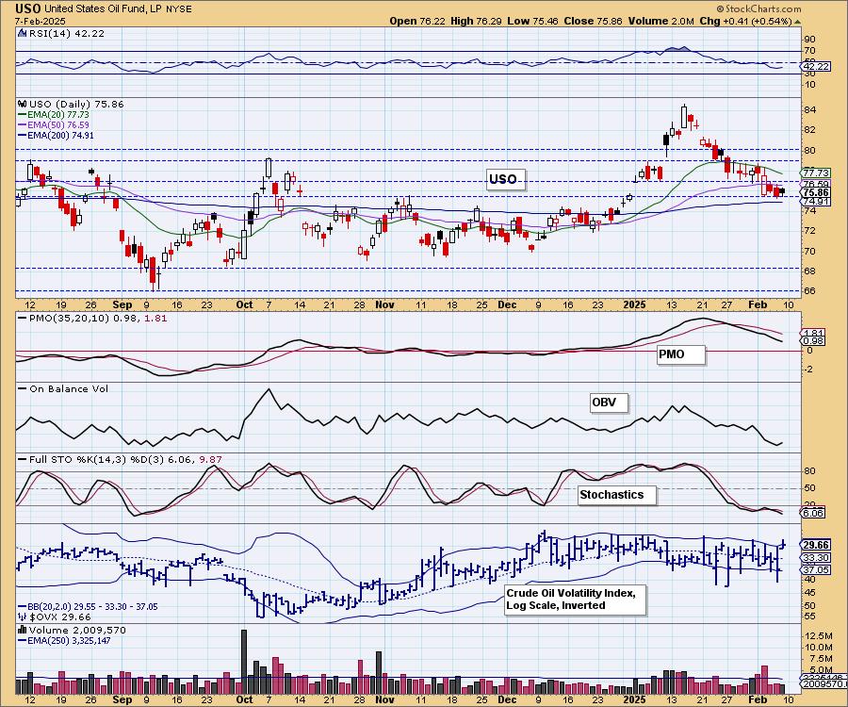Click the 12.5M label on volume axis
Screen dimensions: 848x707
click(x=818, y=635)
